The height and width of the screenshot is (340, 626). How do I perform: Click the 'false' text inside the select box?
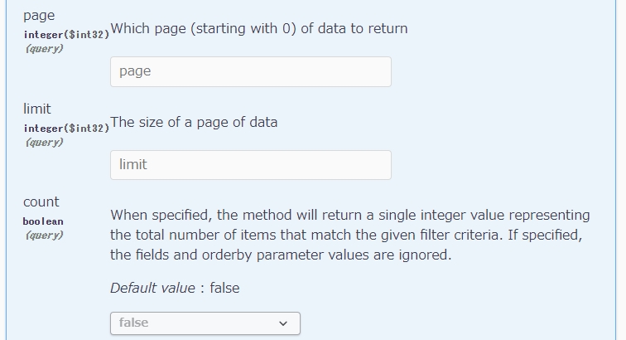click(134, 323)
